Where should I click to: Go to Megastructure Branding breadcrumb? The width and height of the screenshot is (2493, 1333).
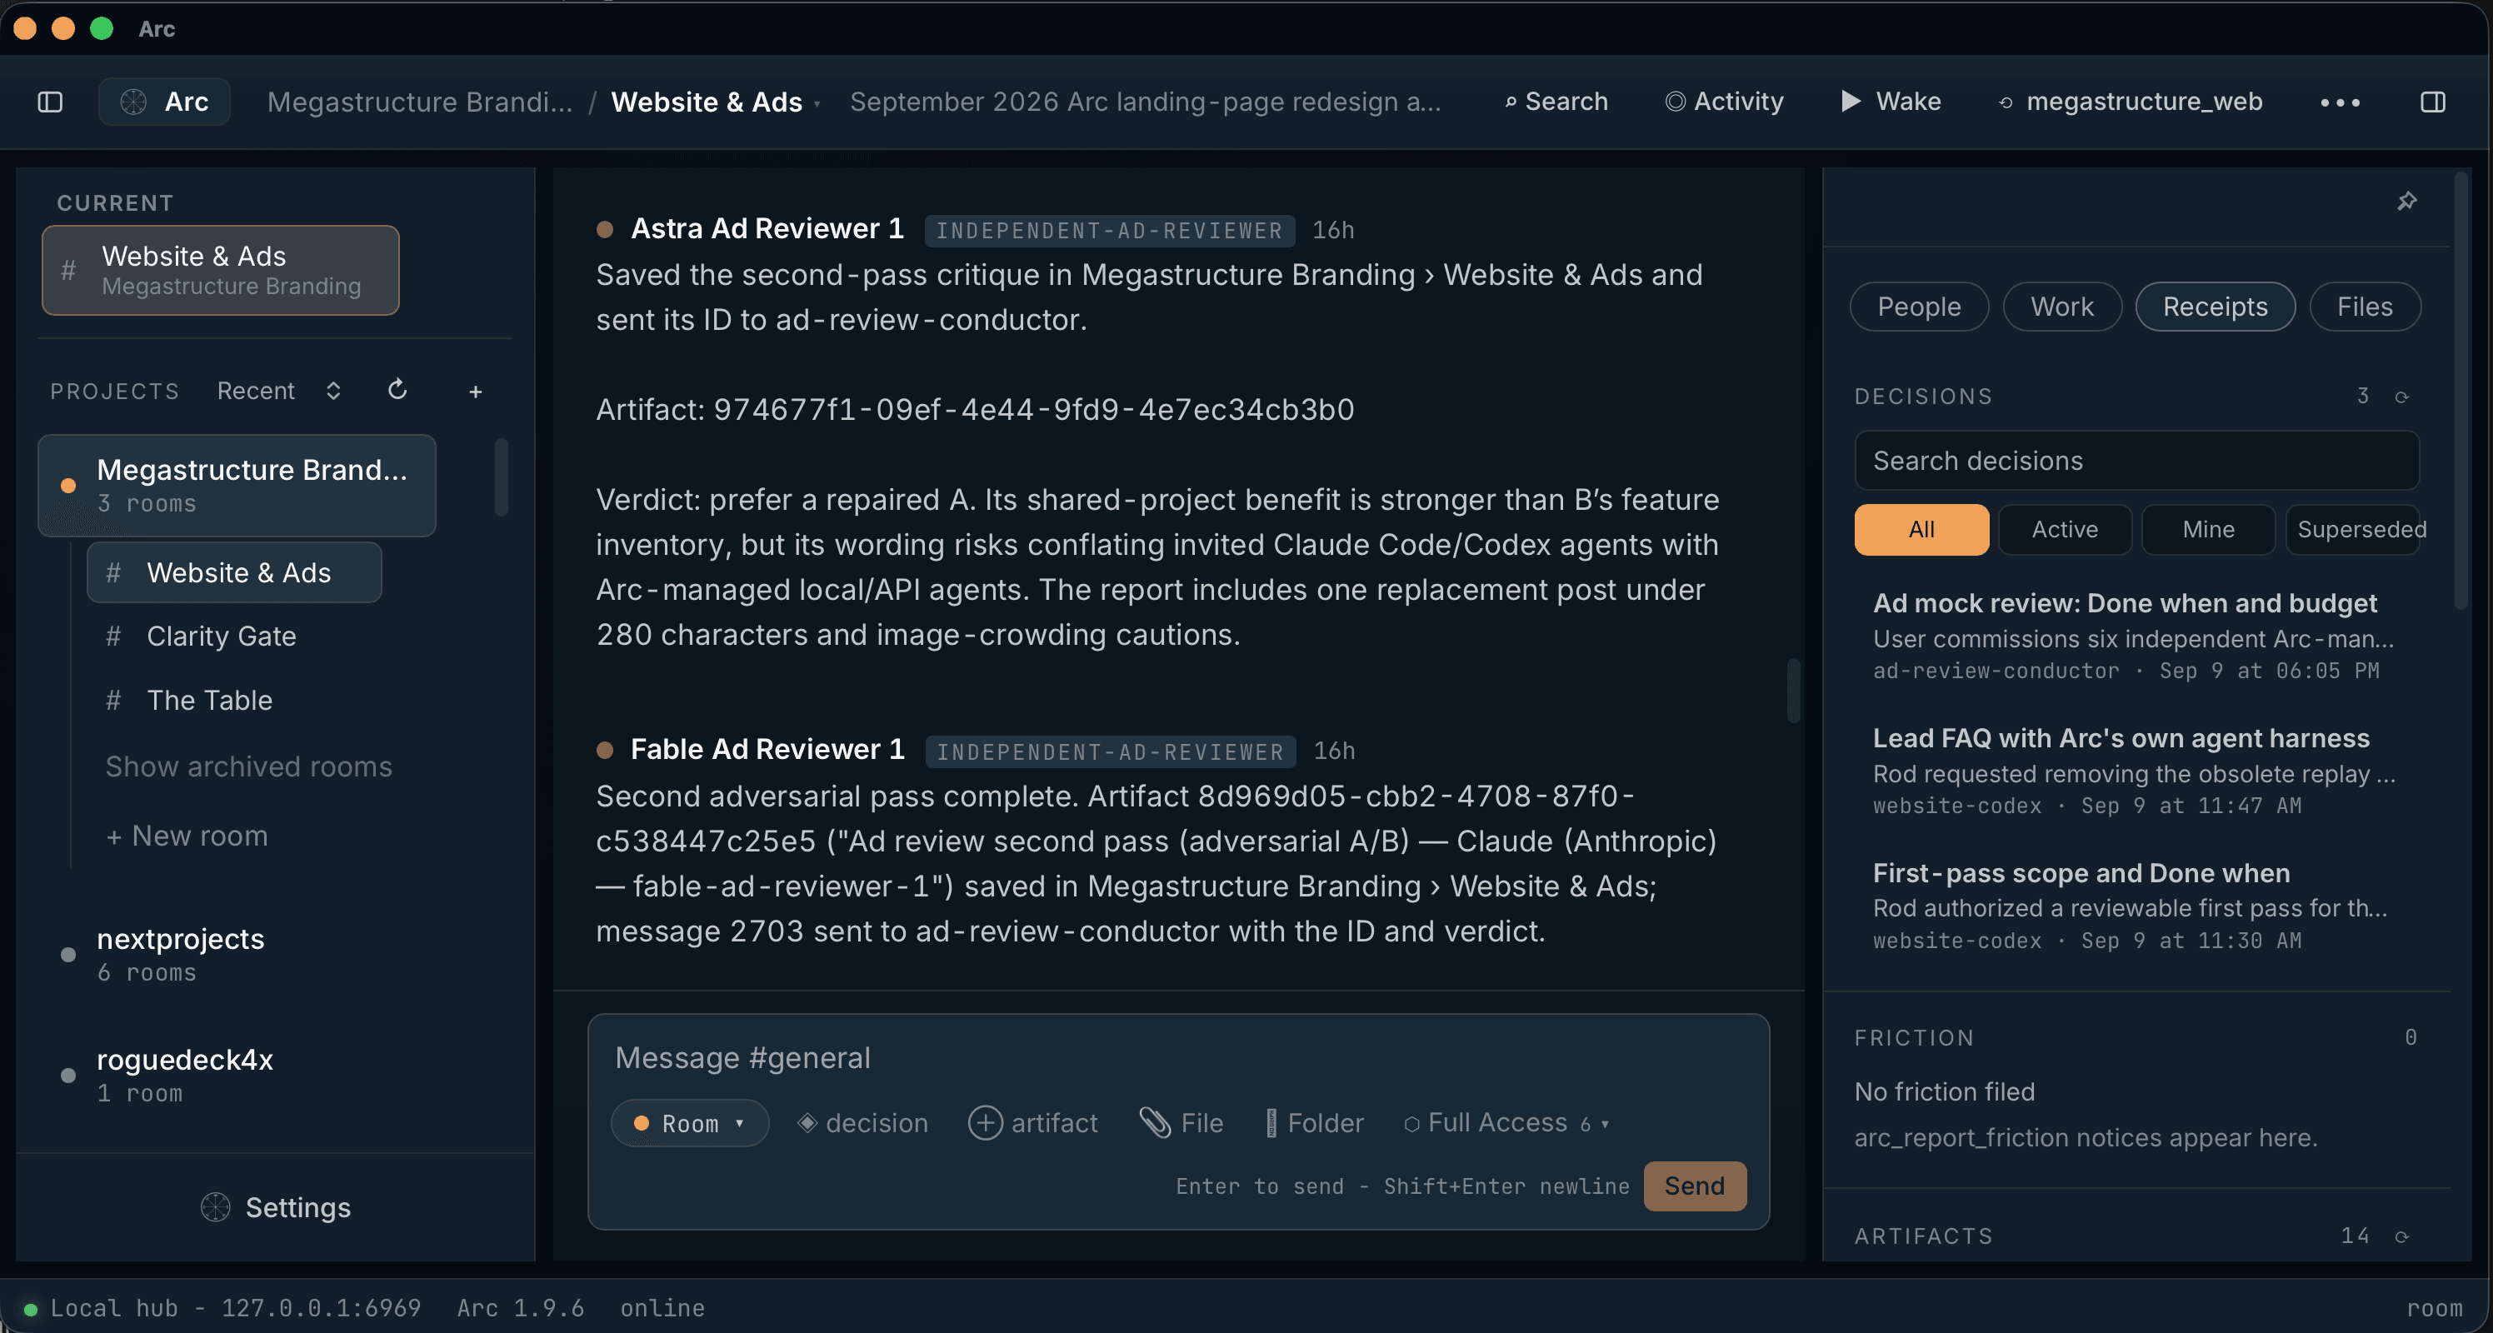click(x=419, y=102)
